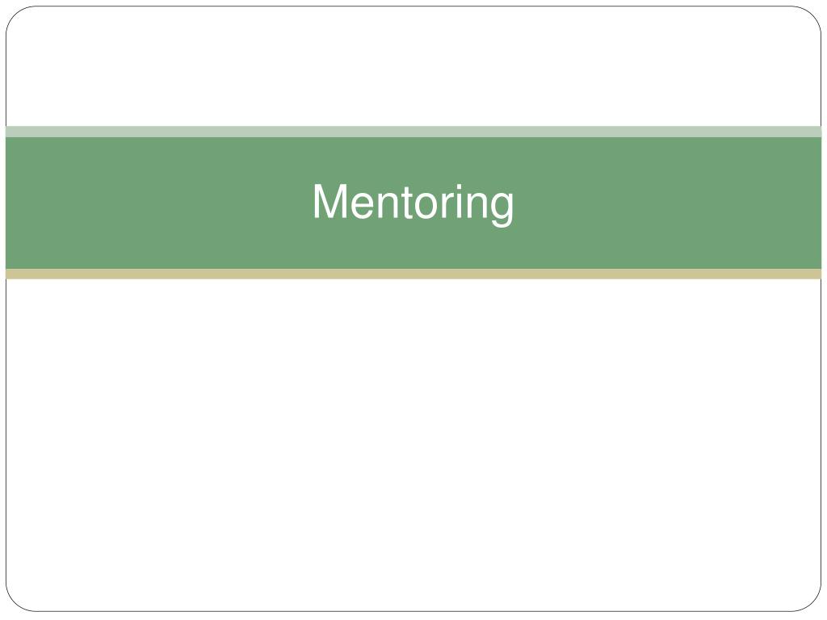Click the blank white area below banner
The width and height of the screenshot is (827, 620).
[x=413, y=445]
